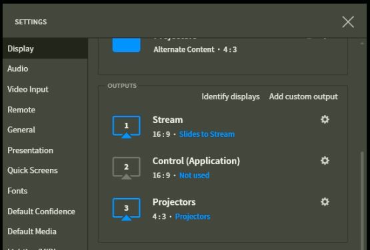Click Identify displays
Screen dimensions: 370x250
click(231, 96)
